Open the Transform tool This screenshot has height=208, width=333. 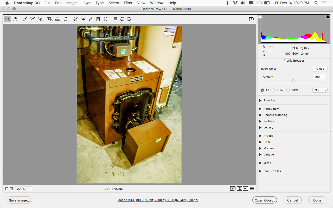[x=65, y=19]
